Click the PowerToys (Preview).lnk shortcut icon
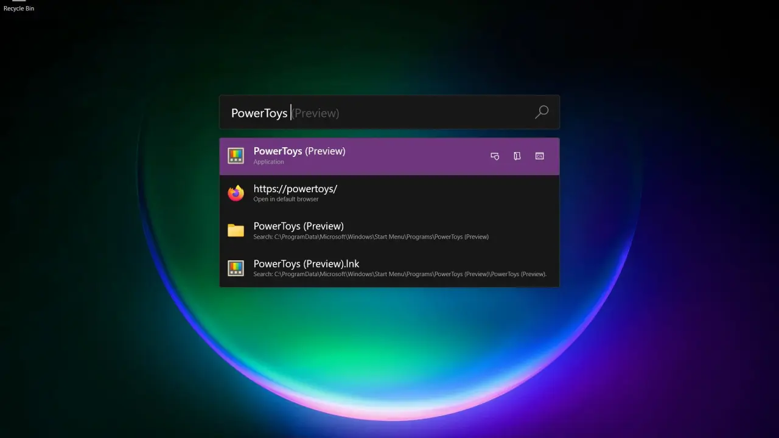The width and height of the screenshot is (779, 438). [x=236, y=268]
